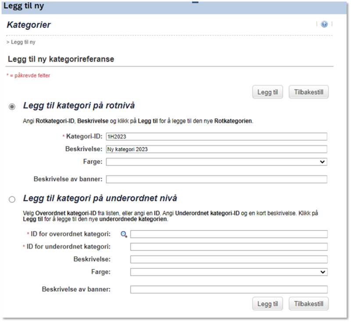Screen dimensions: 351x322
Task: Click the 'ID for underordnet kategori' input field
Action: click(229, 247)
